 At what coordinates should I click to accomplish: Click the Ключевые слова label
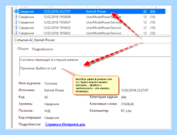104,104
